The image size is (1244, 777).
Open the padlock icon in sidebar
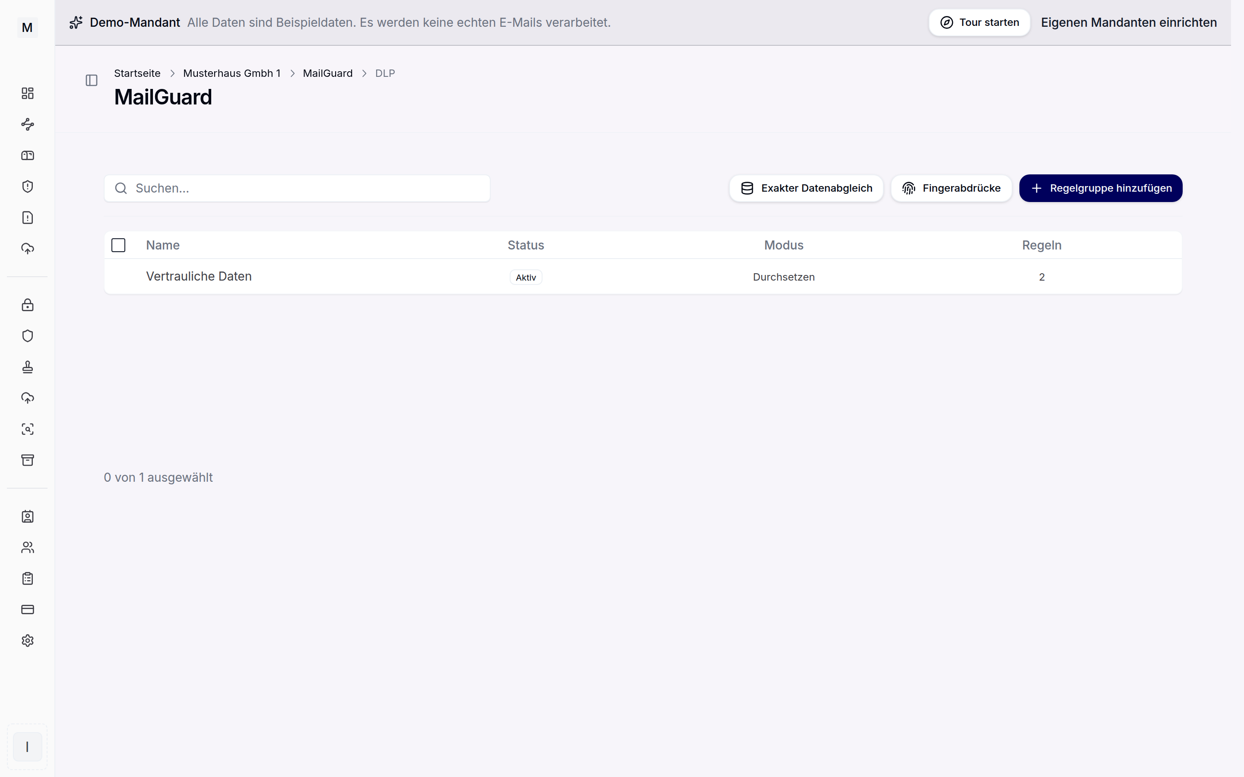click(x=27, y=305)
